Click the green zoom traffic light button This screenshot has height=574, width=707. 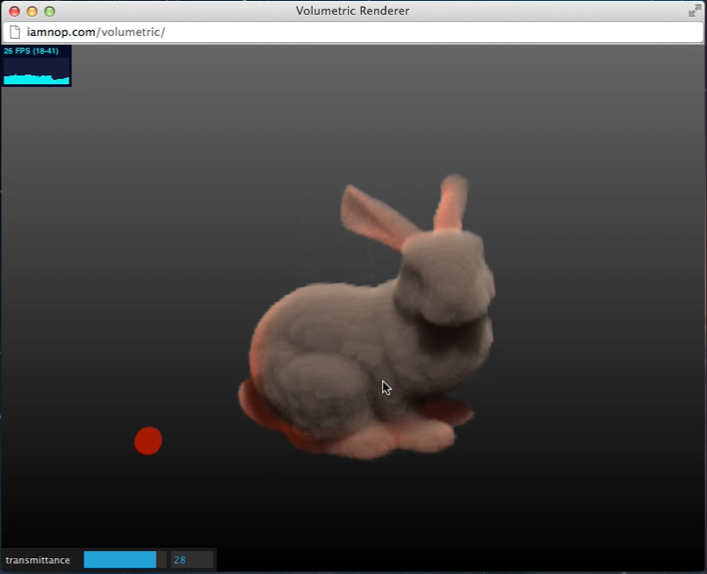coord(49,11)
